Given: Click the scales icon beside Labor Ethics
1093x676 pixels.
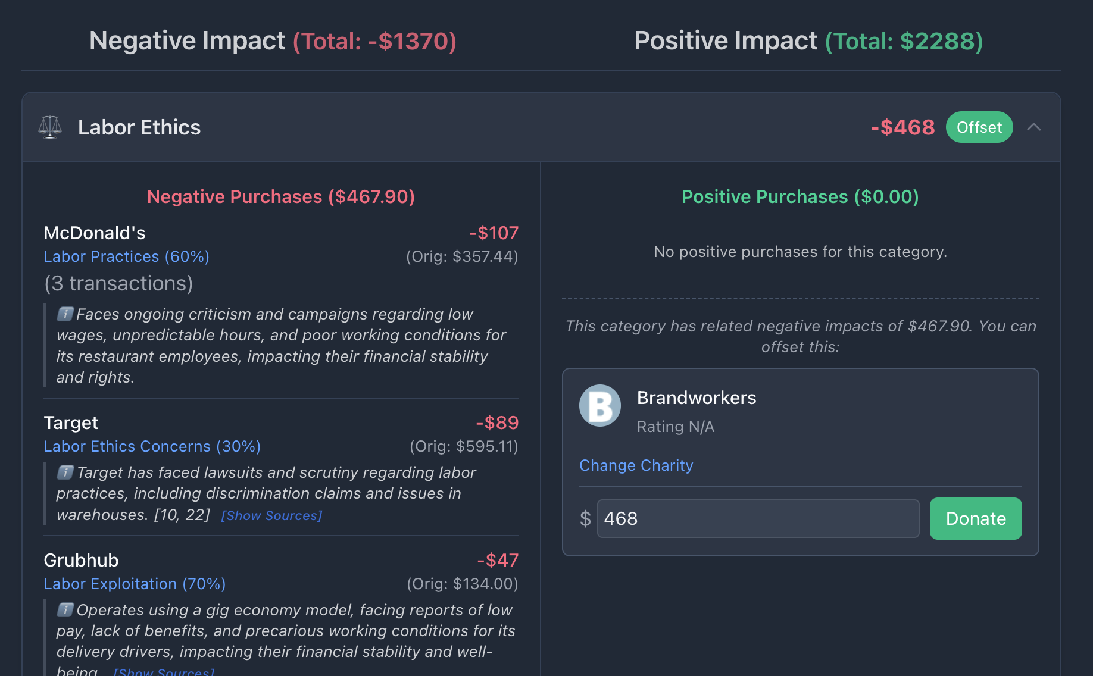Looking at the screenshot, I should point(50,127).
